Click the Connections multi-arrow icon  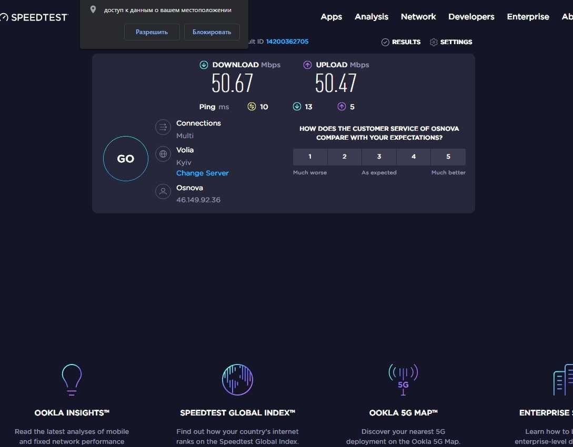tap(163, 127)
